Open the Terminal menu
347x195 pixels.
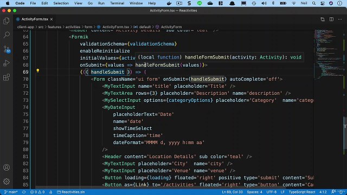pos(117,3)
